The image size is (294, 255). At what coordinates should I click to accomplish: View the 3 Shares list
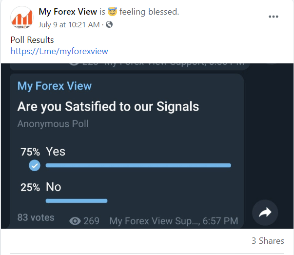click(268, 241)
